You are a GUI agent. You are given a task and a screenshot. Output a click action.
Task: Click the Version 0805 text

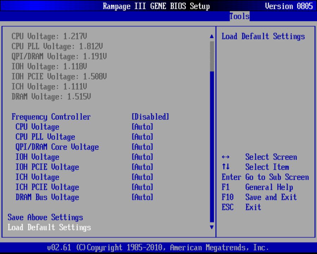coord(289,6)
